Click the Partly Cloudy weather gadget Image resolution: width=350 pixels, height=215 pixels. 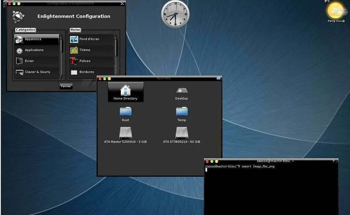[x=336, y=11]
